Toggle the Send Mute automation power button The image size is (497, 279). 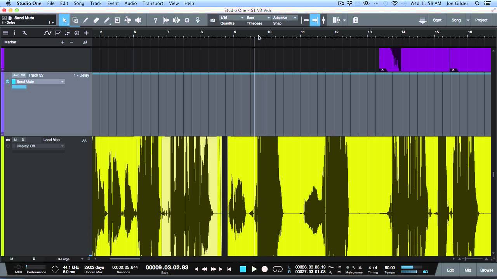click(7, 82)
